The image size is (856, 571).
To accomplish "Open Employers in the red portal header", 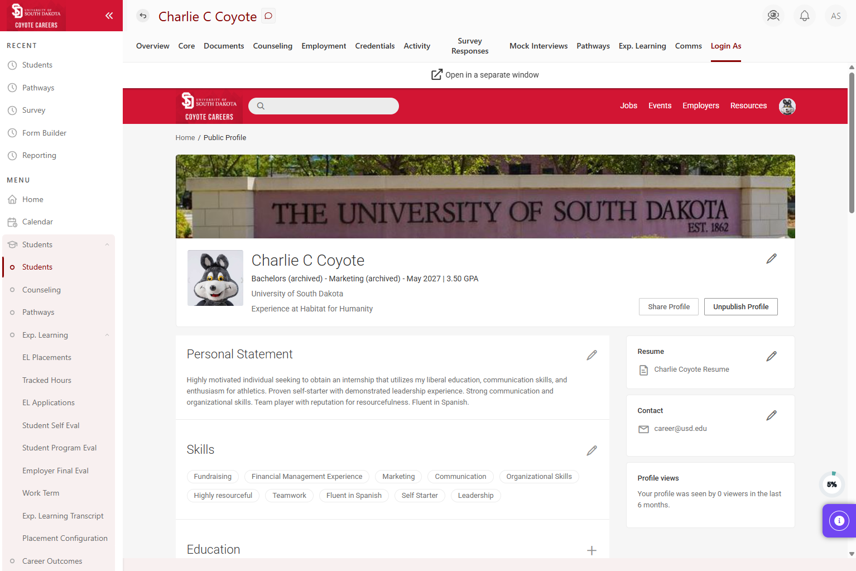I will click(701, 105).
